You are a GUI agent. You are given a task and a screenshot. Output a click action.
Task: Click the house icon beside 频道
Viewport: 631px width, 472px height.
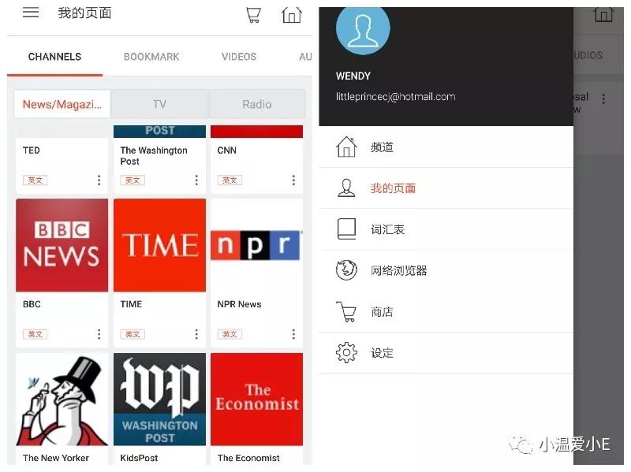click(x=346, y=147)
